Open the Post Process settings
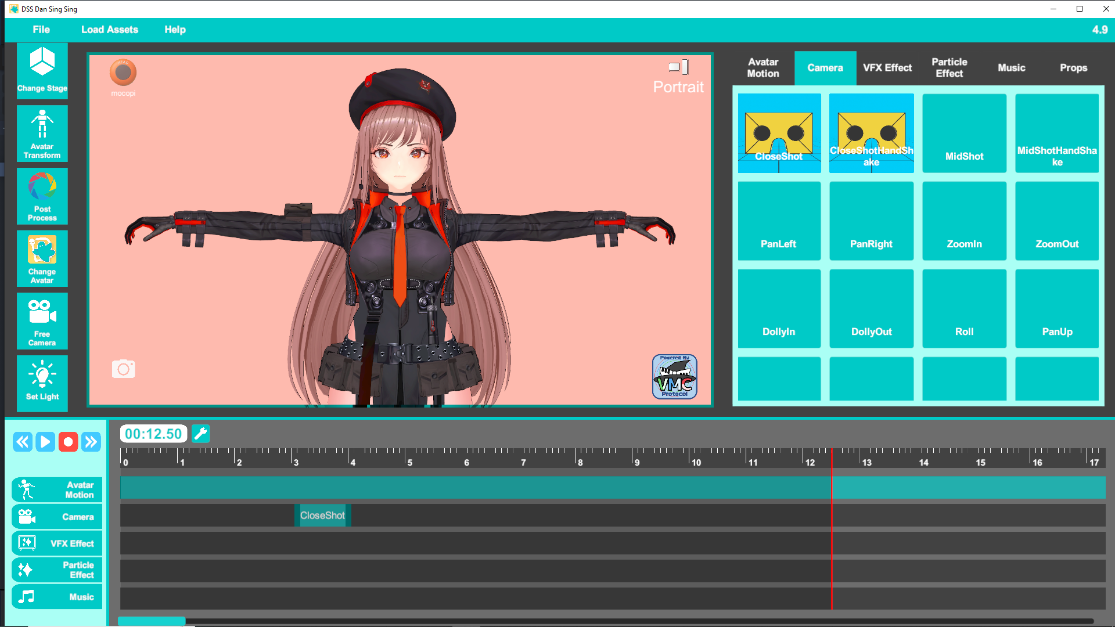The width and height of the screenshot is (1115, 627). (41, 196)
